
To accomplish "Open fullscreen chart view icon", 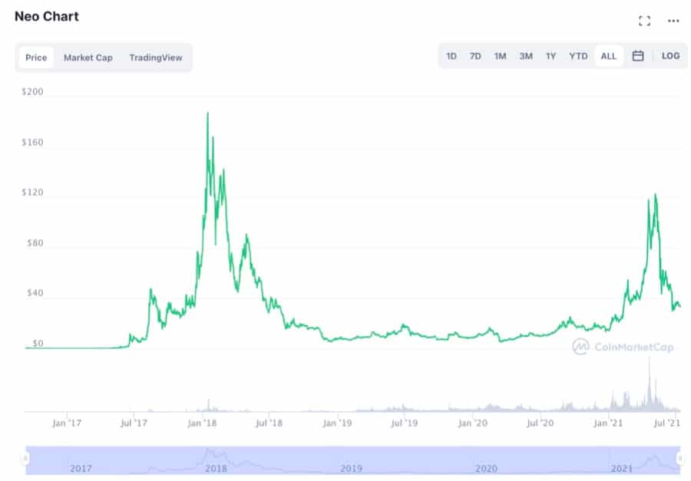I will click(644, 21).
